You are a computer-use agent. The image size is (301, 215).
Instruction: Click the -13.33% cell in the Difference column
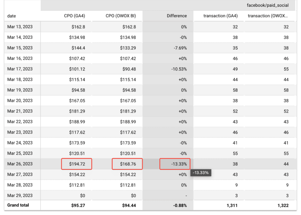tap(179, 164)
